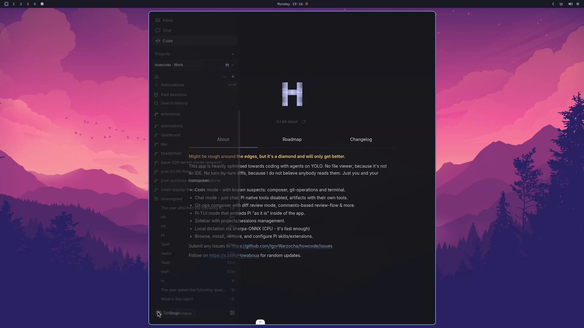Viewport: 584px width, 328px height.
Task: Select the extensions branch icon
Action: (156, 114)
